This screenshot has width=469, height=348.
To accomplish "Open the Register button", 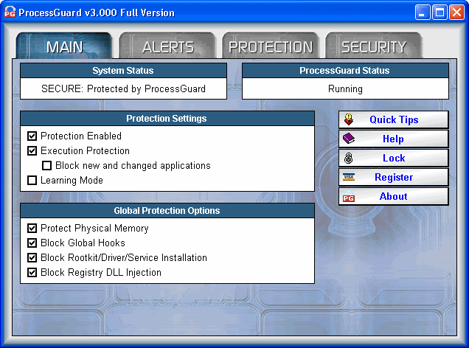I will point(394,177).
